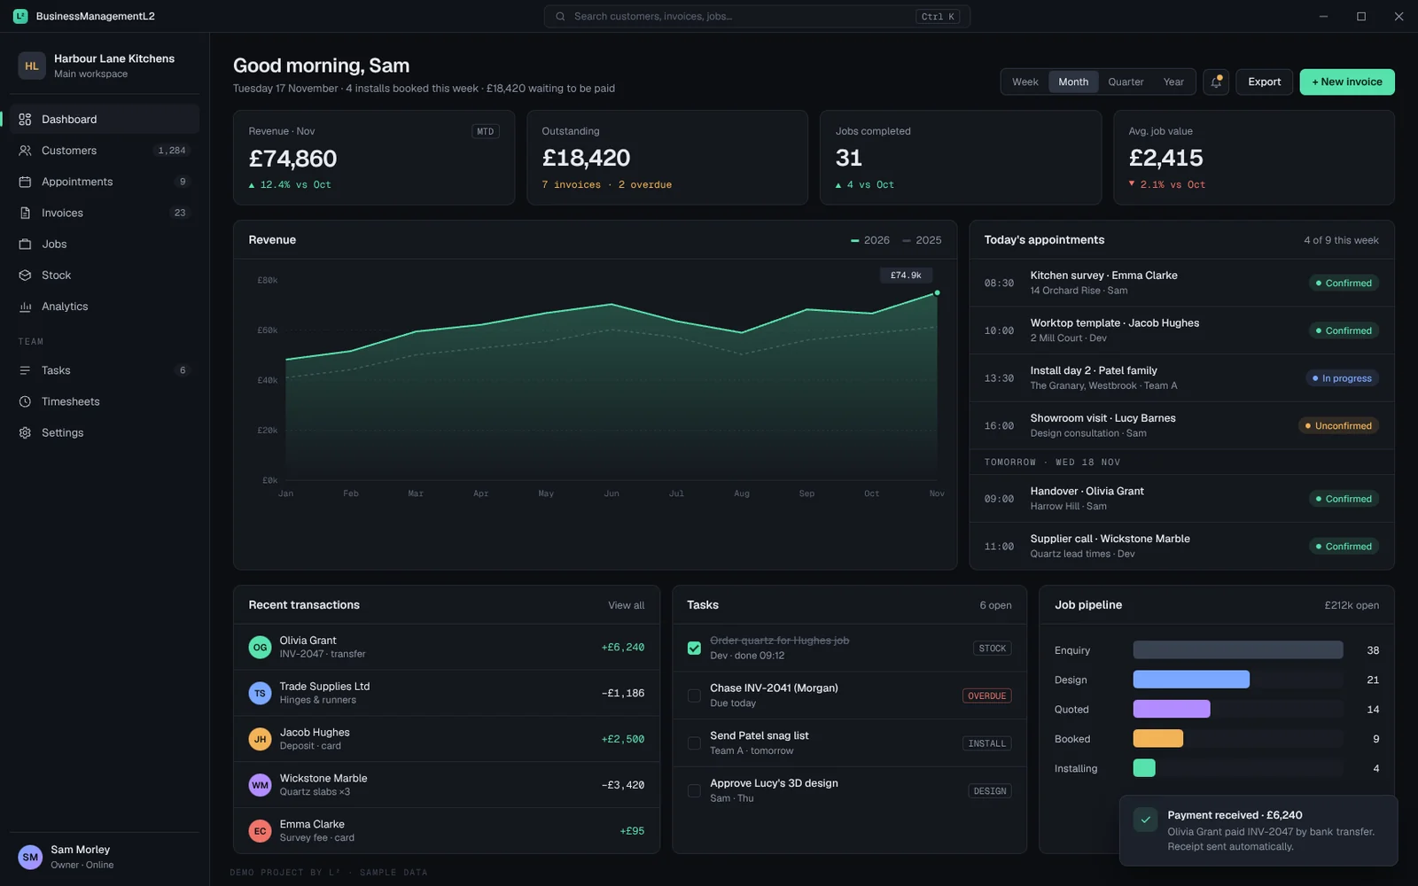Click the Unconfirmed status for Lucy Barnes
The width and height of the screenshot is (1418, 886).
click(1338, 426)
